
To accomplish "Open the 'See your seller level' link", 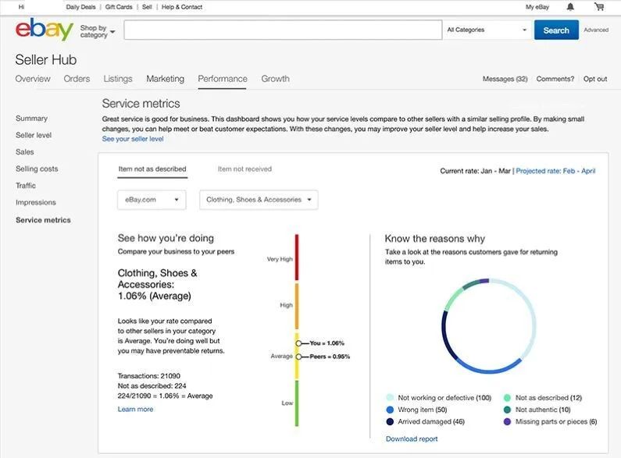I will [133, 139].
